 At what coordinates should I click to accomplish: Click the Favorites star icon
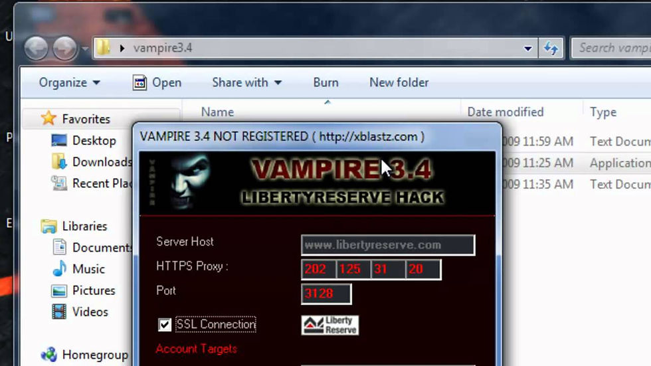point(48,118)
